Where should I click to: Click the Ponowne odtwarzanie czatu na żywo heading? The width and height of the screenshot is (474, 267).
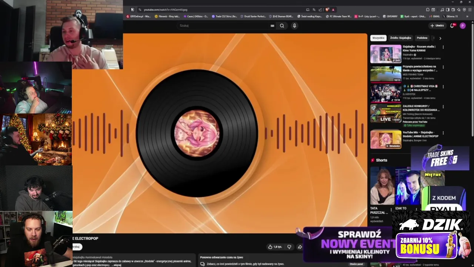click(x=221, y=257)
